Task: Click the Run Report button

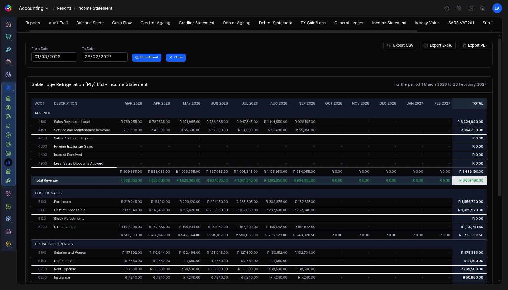Action: (x=147, y=57)
